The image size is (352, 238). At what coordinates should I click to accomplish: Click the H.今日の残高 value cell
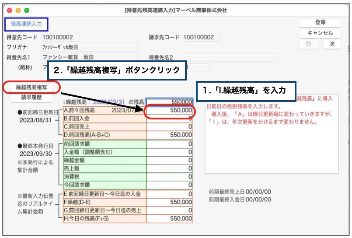pyautogui.click(x=170, y=218)
